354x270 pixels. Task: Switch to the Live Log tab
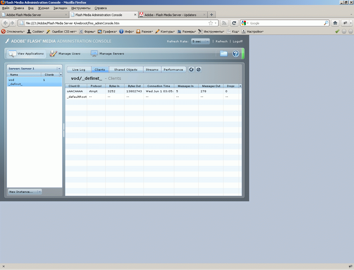point(79,70)
